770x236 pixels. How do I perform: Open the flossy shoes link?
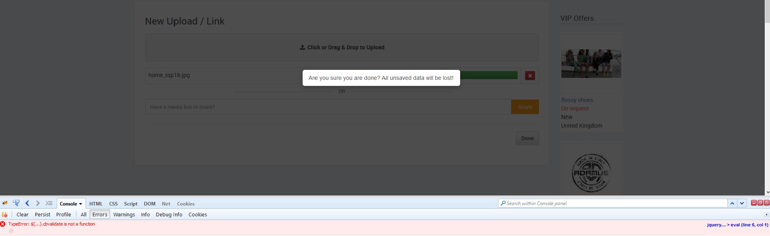pyautogui.click(x=577, y=100)
